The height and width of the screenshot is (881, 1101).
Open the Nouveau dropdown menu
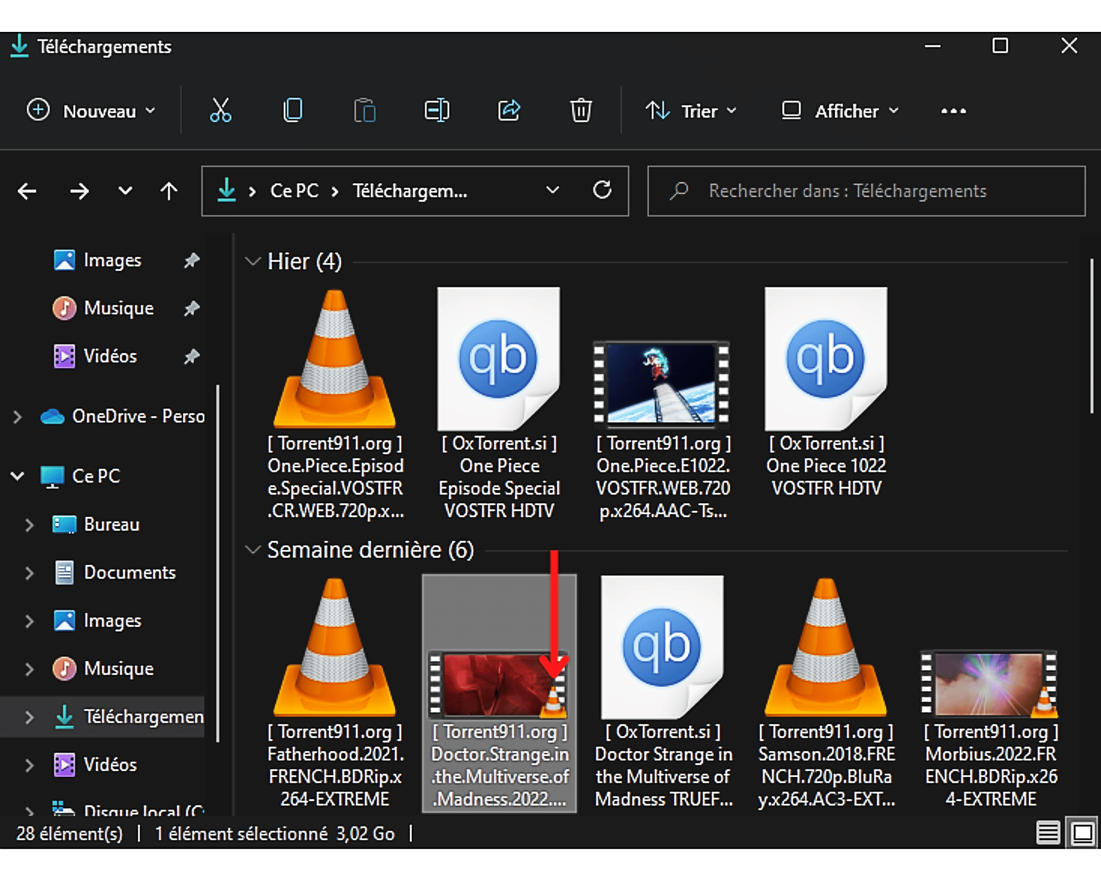pos(91,111)
